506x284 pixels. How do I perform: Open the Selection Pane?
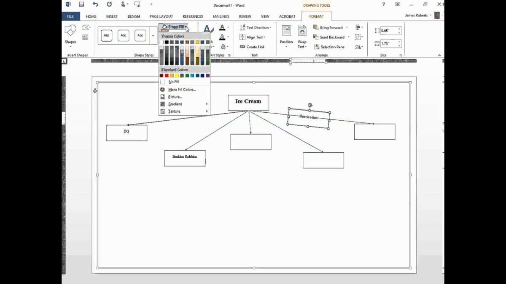coord(317,47)
